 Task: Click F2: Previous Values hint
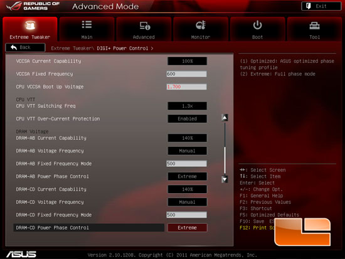click(x=265, y=202)
